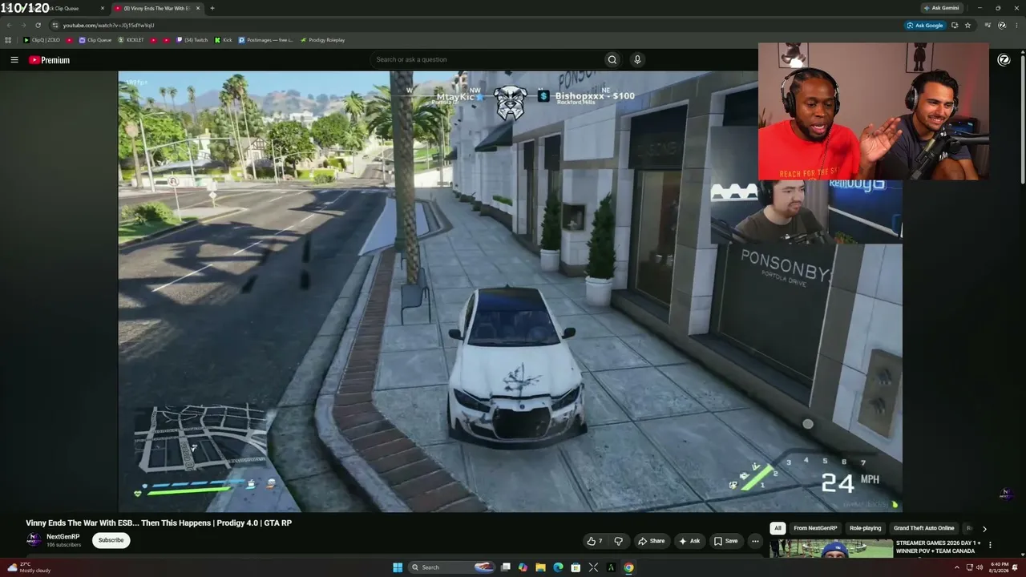This screenshot has width=1026, height=577.
Task: Open the Windows Start menu
Action: point(398,567)
